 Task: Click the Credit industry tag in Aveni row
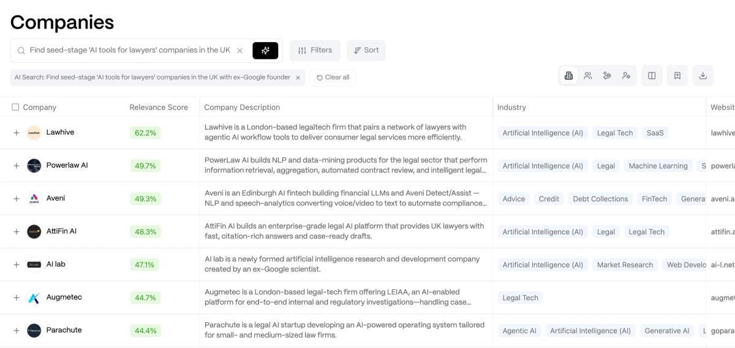click(x=549, y=199)
